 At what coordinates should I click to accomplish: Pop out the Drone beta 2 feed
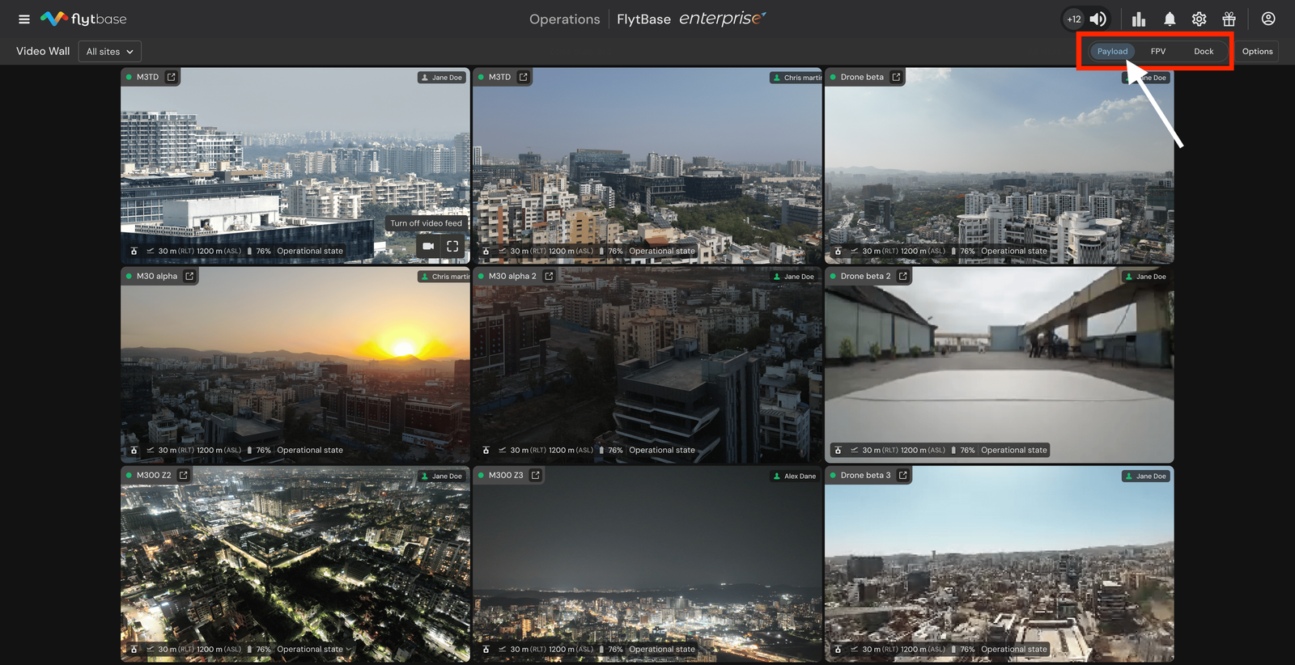(x=903, y=276)
